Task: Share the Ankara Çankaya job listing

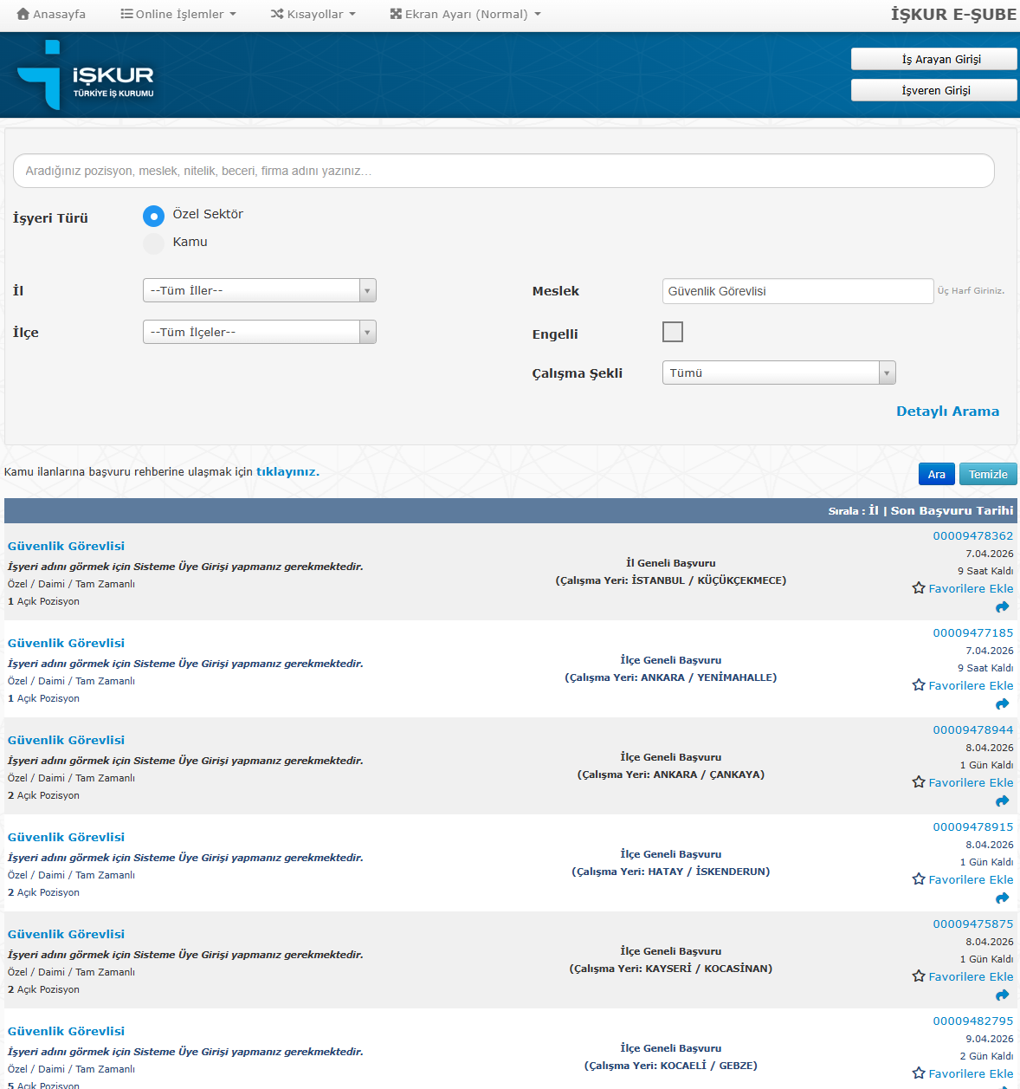Action: tap(1002, 801)
